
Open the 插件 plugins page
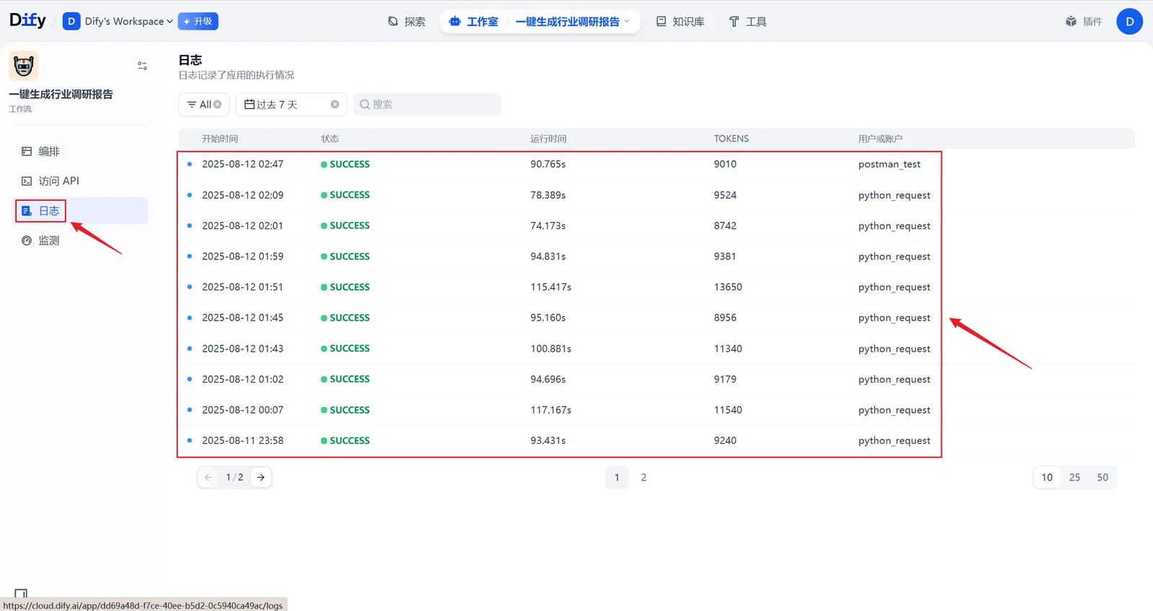point(1084,22)
